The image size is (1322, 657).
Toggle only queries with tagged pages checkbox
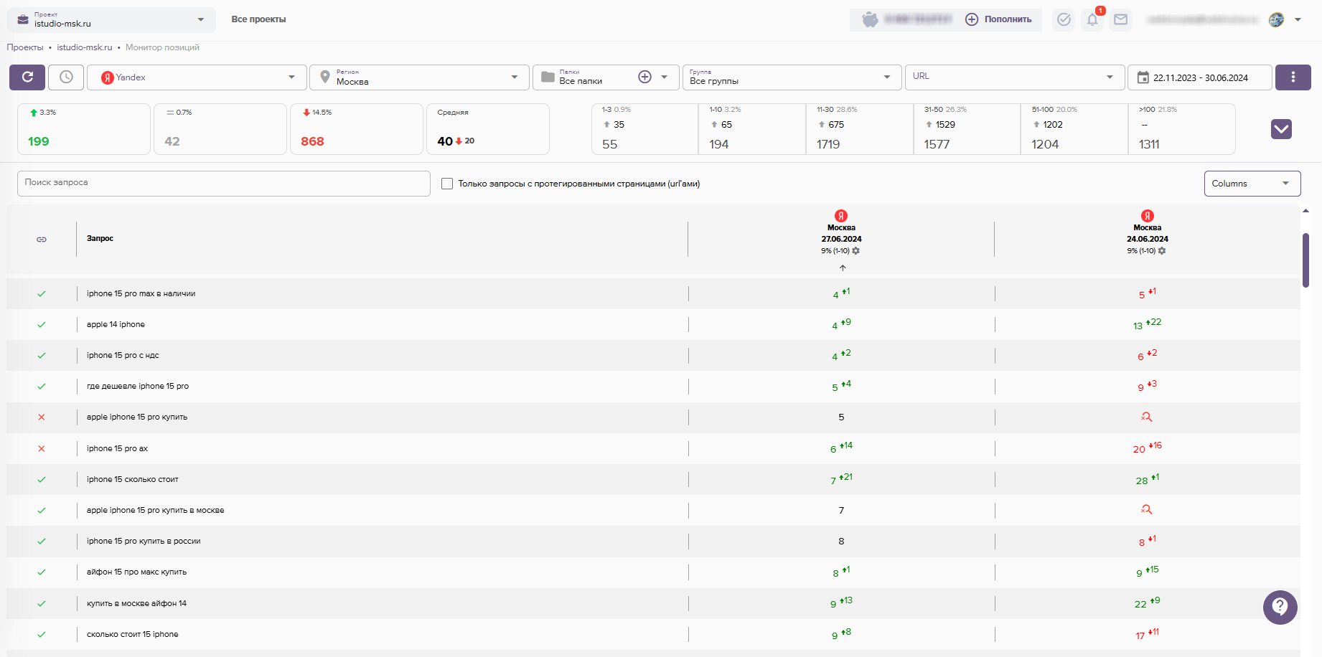click(x=447, y=184)
